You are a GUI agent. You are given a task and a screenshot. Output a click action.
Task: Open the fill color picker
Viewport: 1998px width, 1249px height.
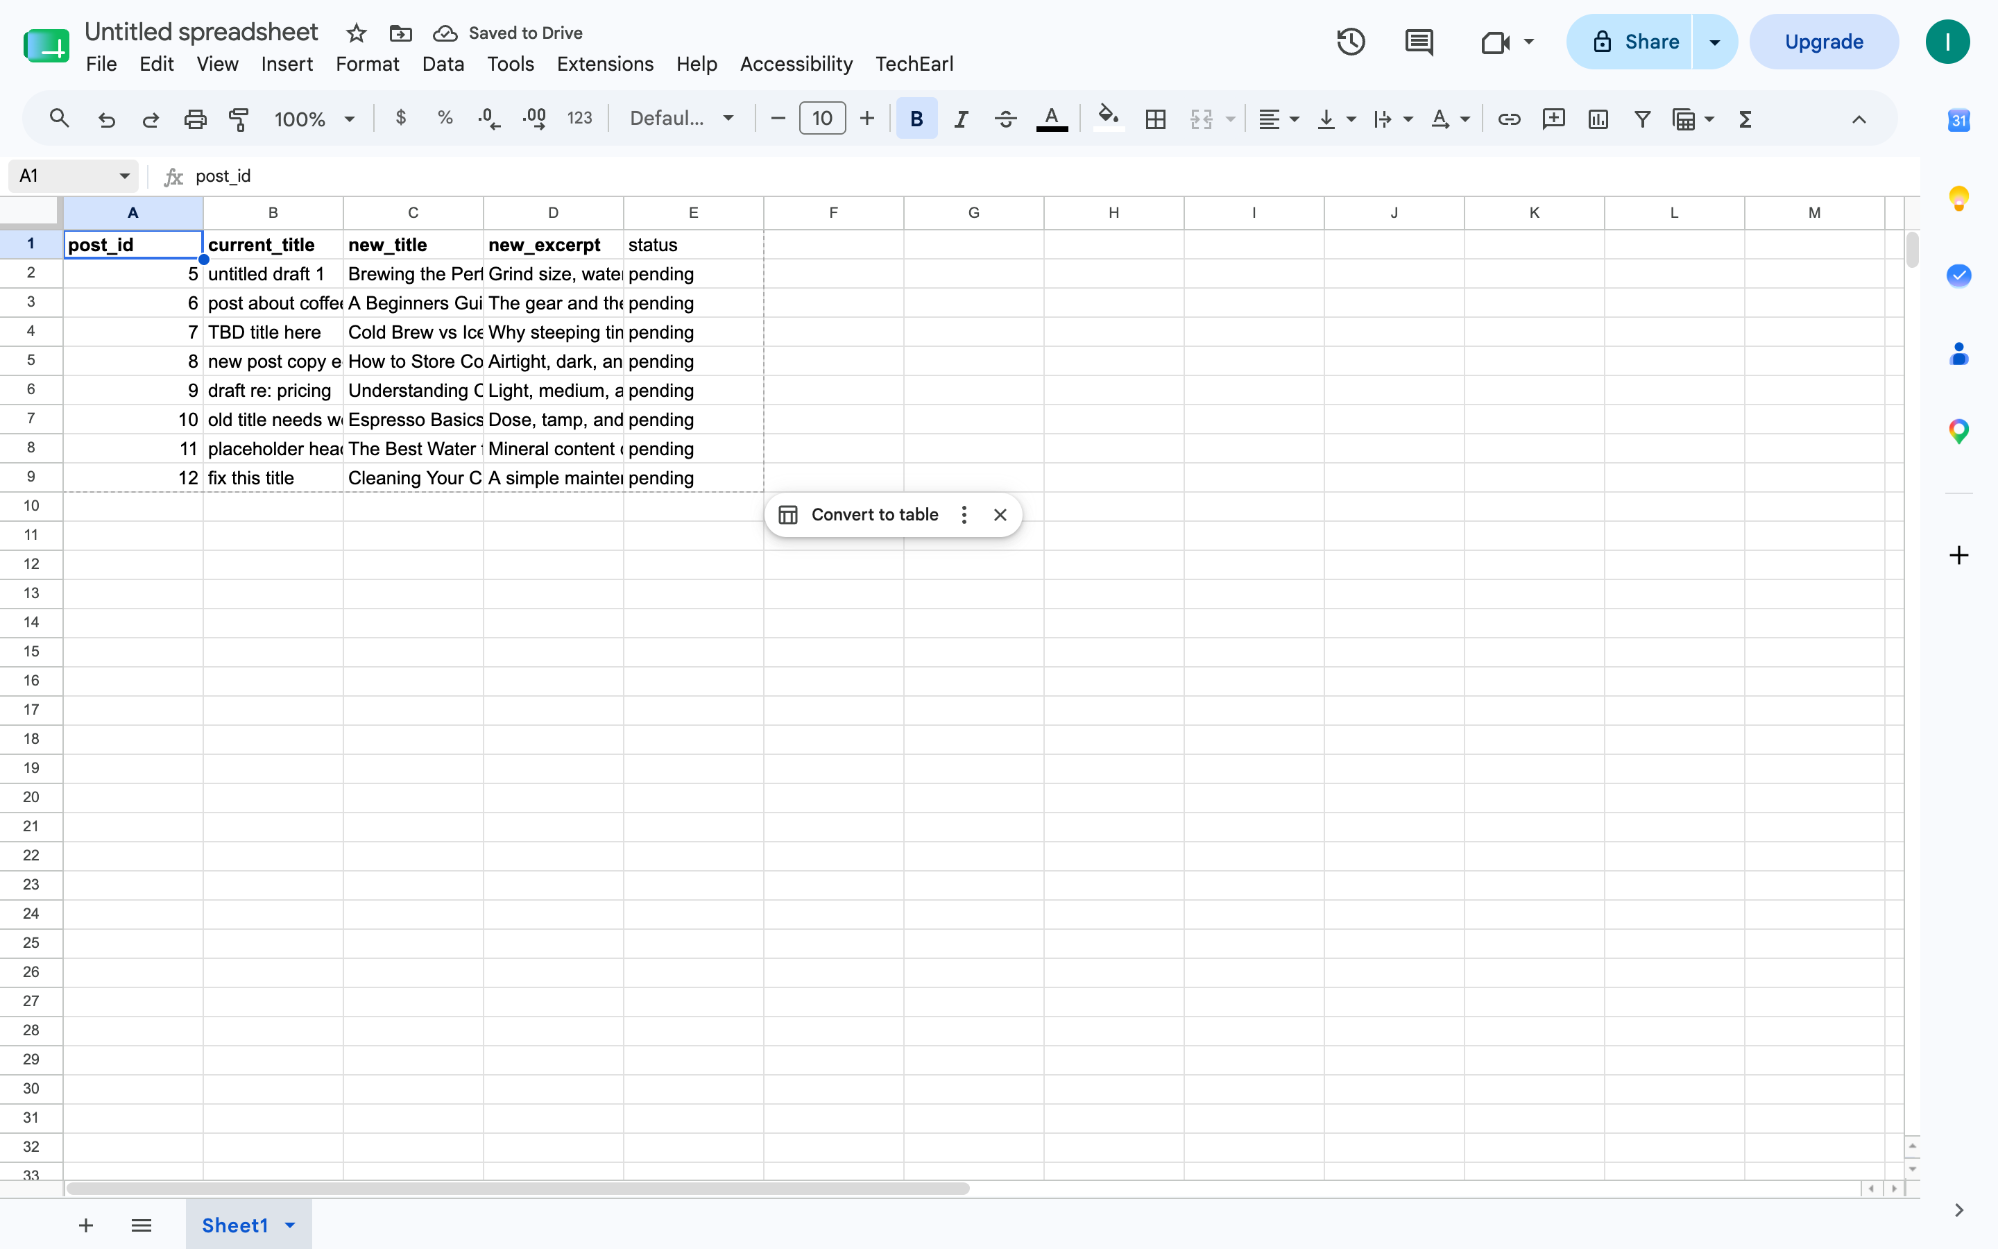click(x=1108, y=119)
